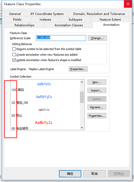Open Label Engine Properties... button
Viewport: 134px width, 182px height.
(x=78, y=69)
